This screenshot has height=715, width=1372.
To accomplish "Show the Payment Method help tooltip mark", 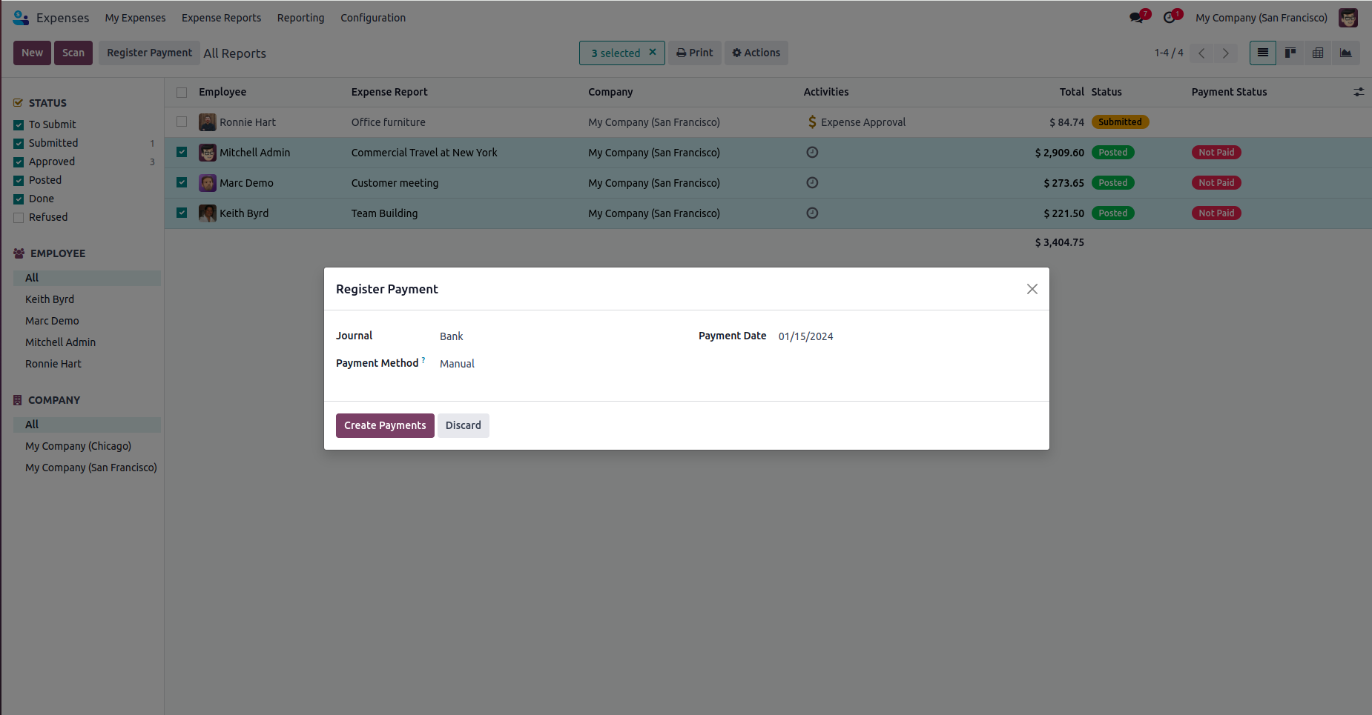I will coord(423,360).
